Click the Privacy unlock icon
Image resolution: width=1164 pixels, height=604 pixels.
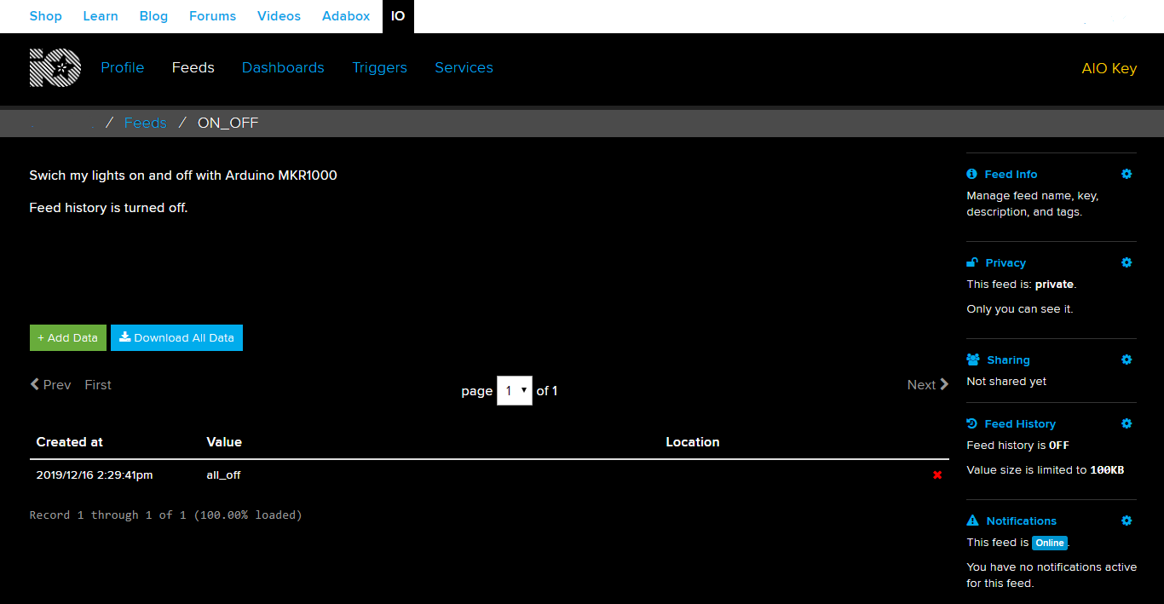972,262
